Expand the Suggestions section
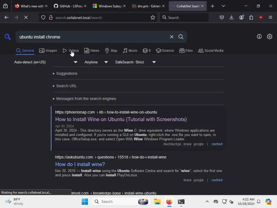This screenshot has width=277, height=208. pyautogui.click(x=65, y=73)
